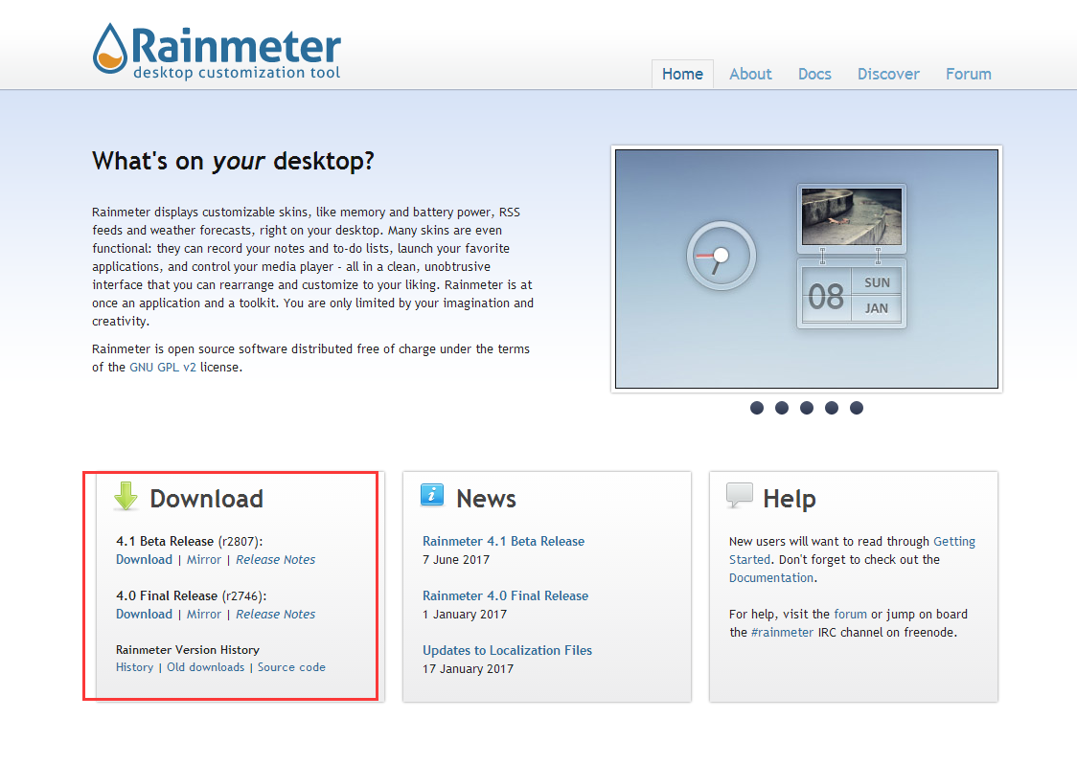
Task: Open the Discover navigation item
Action: point(888,74)
